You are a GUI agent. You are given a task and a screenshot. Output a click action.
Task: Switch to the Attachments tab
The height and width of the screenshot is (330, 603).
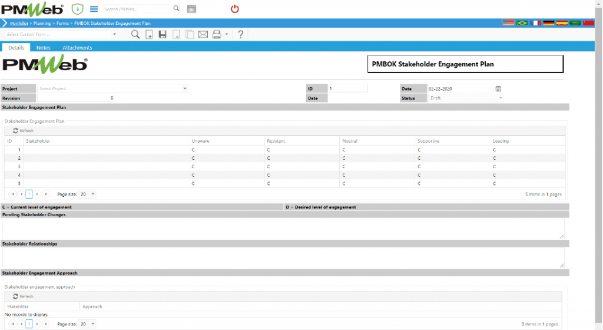point(77,48)
